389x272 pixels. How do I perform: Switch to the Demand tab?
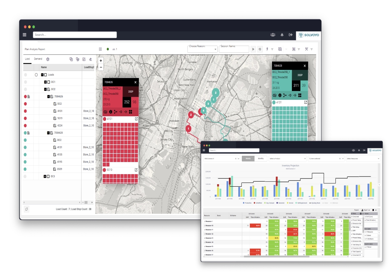point(38,59)
